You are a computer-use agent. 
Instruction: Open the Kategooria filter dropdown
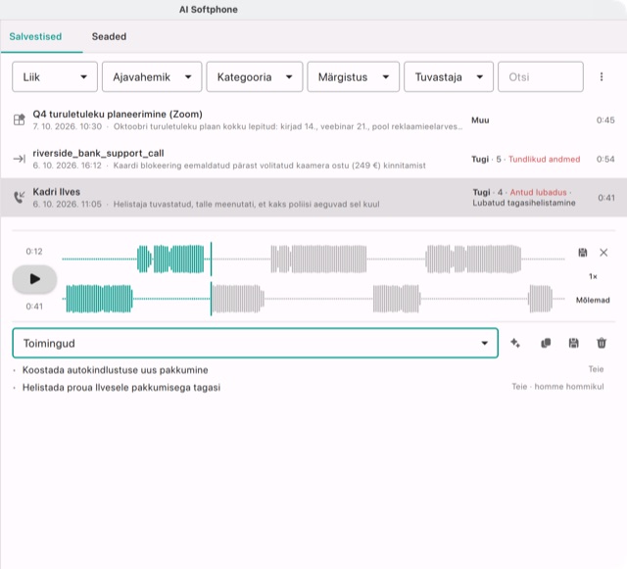tap(255, 76)
